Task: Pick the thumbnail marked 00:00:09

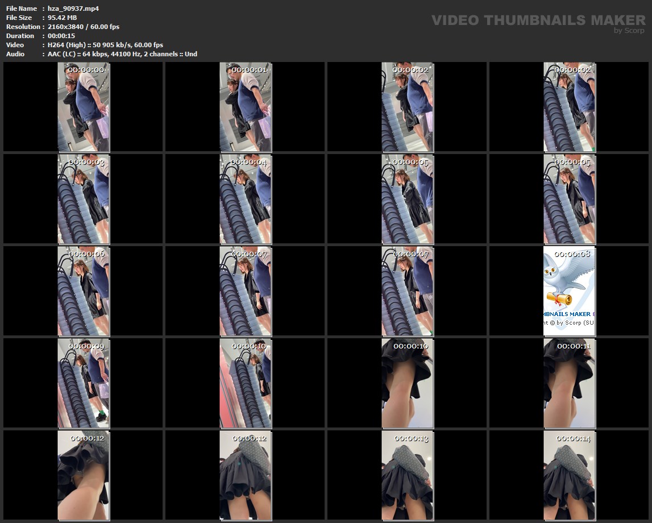Action: tap(84, 383)
